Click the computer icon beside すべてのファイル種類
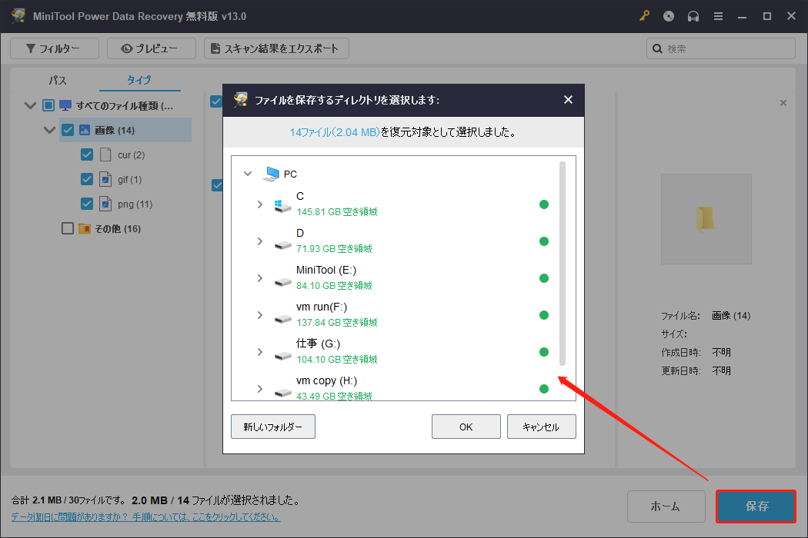808x538 pixels. pyautogui.click(x=65, y=105)
